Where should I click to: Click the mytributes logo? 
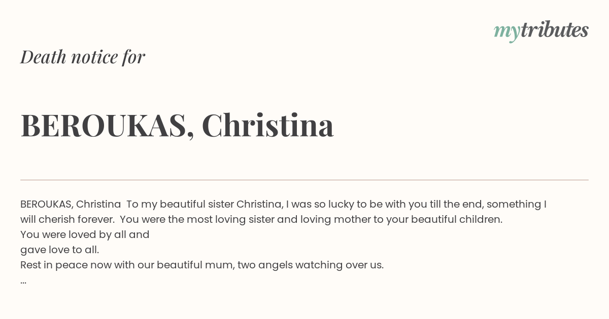tap(541, 31)
